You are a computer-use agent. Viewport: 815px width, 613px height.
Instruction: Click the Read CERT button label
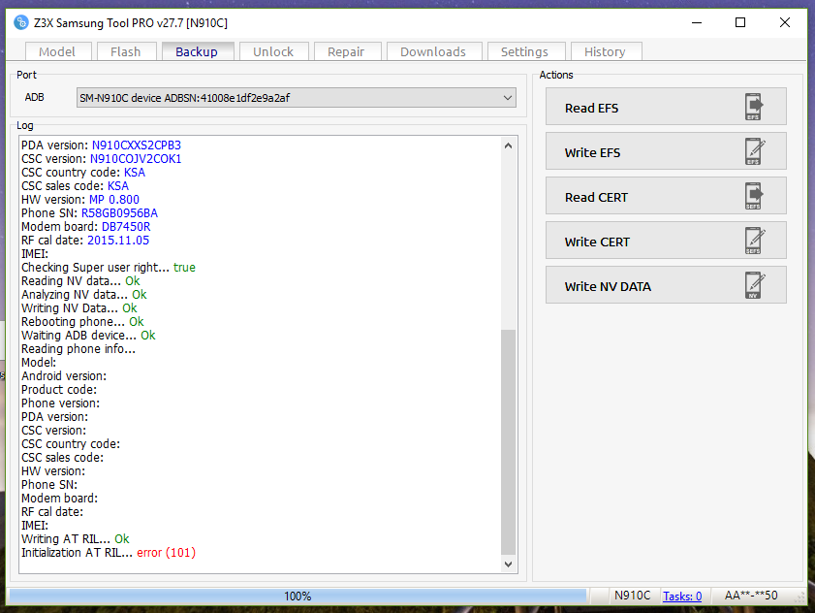(x=596, y=198)
